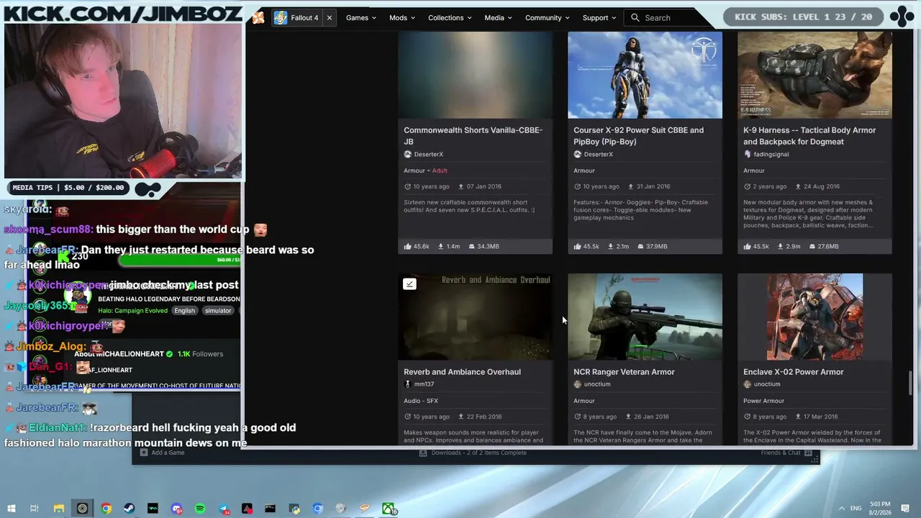Open the command prompt taskbar icon
Image resolution: width=921 pixels, height=518 pixels.
pos(270,509)
